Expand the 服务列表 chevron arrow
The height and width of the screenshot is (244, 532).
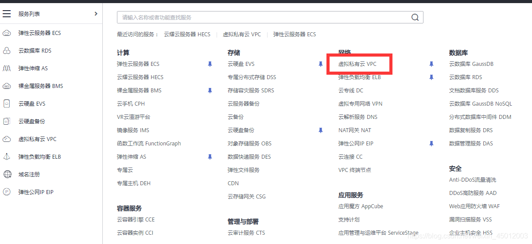pos(96,14)
